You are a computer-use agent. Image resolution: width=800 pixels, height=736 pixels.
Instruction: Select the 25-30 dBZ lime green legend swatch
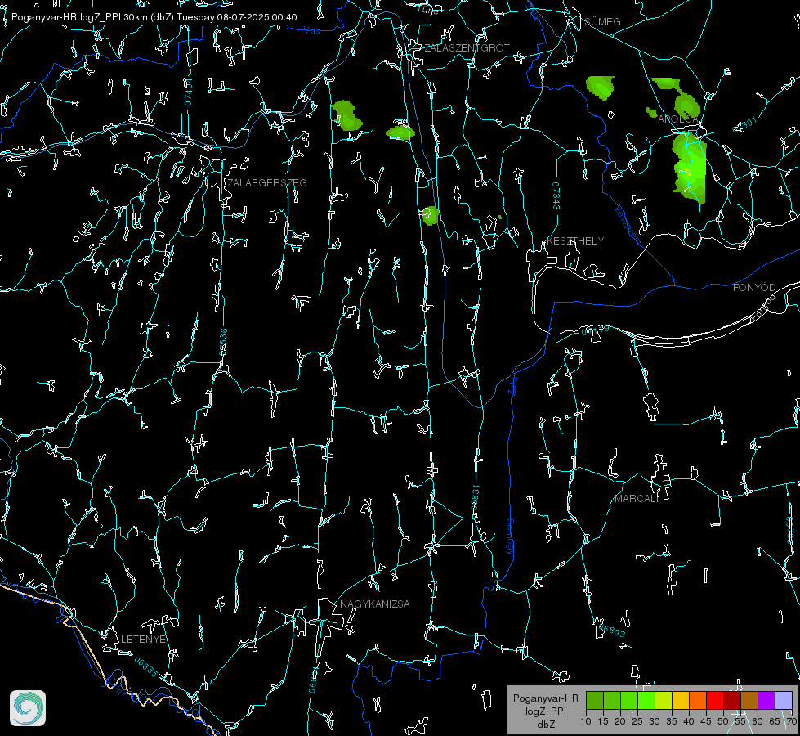(x=646, y=700)
